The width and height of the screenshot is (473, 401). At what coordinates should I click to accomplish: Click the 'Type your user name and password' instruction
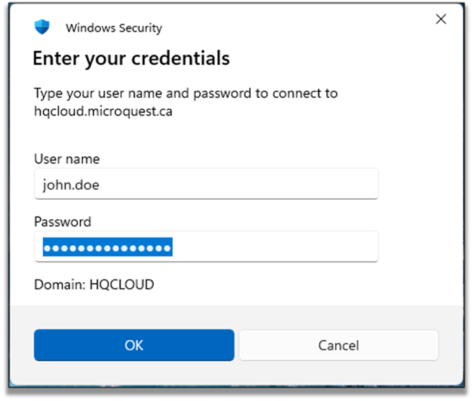point(185,93)
